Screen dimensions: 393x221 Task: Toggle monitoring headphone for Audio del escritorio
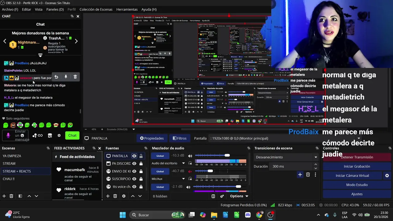pos(190,163)
